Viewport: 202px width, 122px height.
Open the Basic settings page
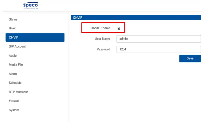click(13, 28)
